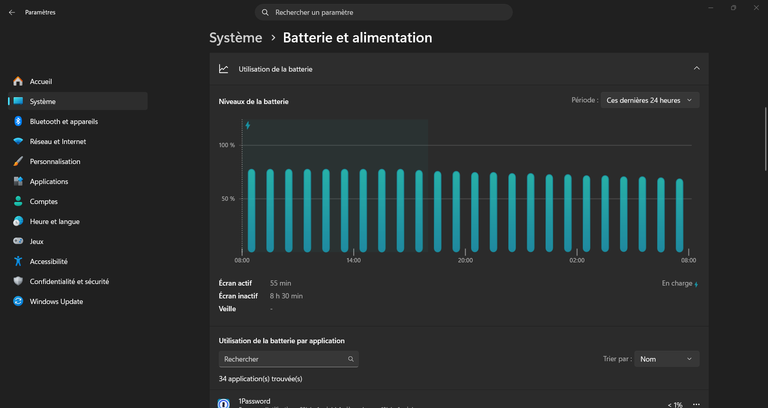
Task: Open the Période dropdown
Action: click(650, 100)
